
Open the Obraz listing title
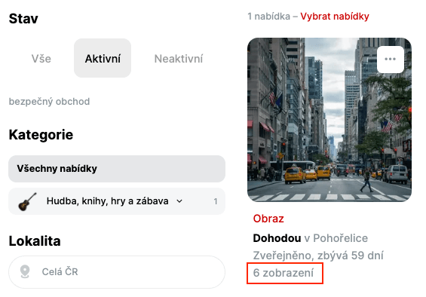pos(268,219)
